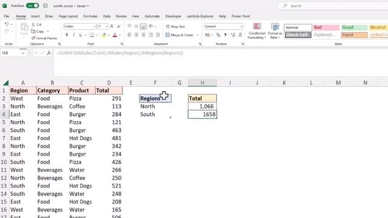Click the Copy icon
Viewport: 388px width, 218px height.
click(33, 31)
